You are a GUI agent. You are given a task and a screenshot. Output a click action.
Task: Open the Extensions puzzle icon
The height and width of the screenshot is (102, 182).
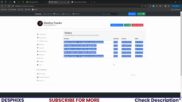tap(160, 6)
